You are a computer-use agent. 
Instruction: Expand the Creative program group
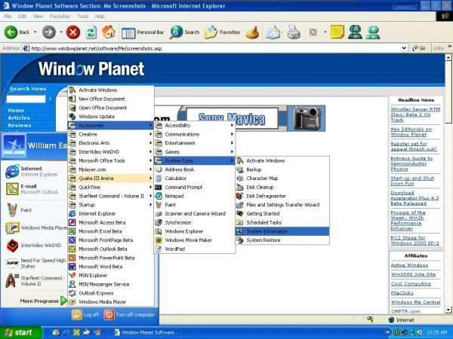pos(111,134)
